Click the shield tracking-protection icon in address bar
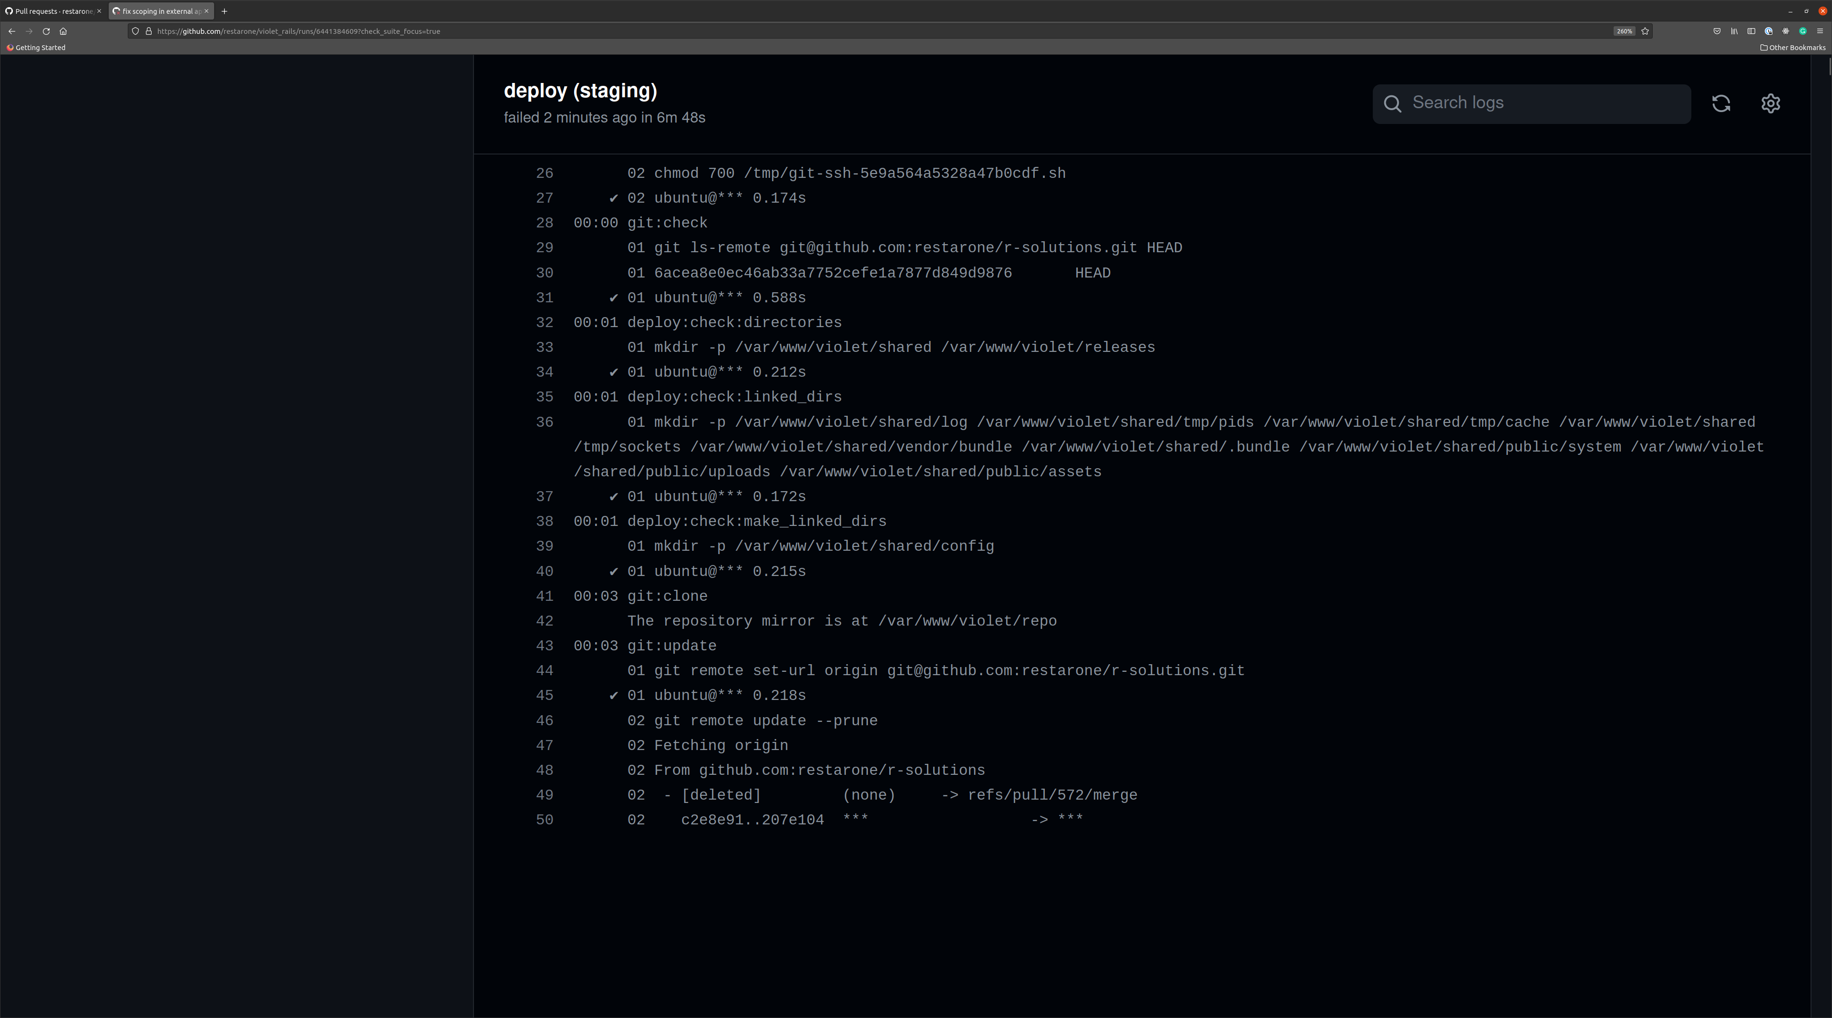The height and width of the screenshot is (1018, 1832). click(136, 31)
